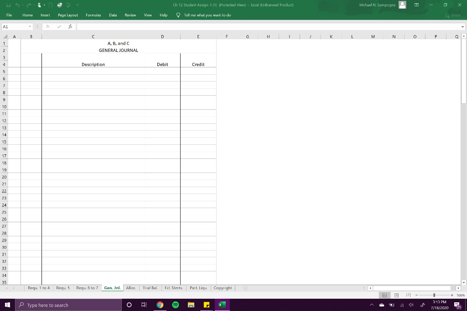Viewport: 467px width, 311px height.
Task: Switch to the Trial Bal. sheet tab
Action: (x=150, y=288)
